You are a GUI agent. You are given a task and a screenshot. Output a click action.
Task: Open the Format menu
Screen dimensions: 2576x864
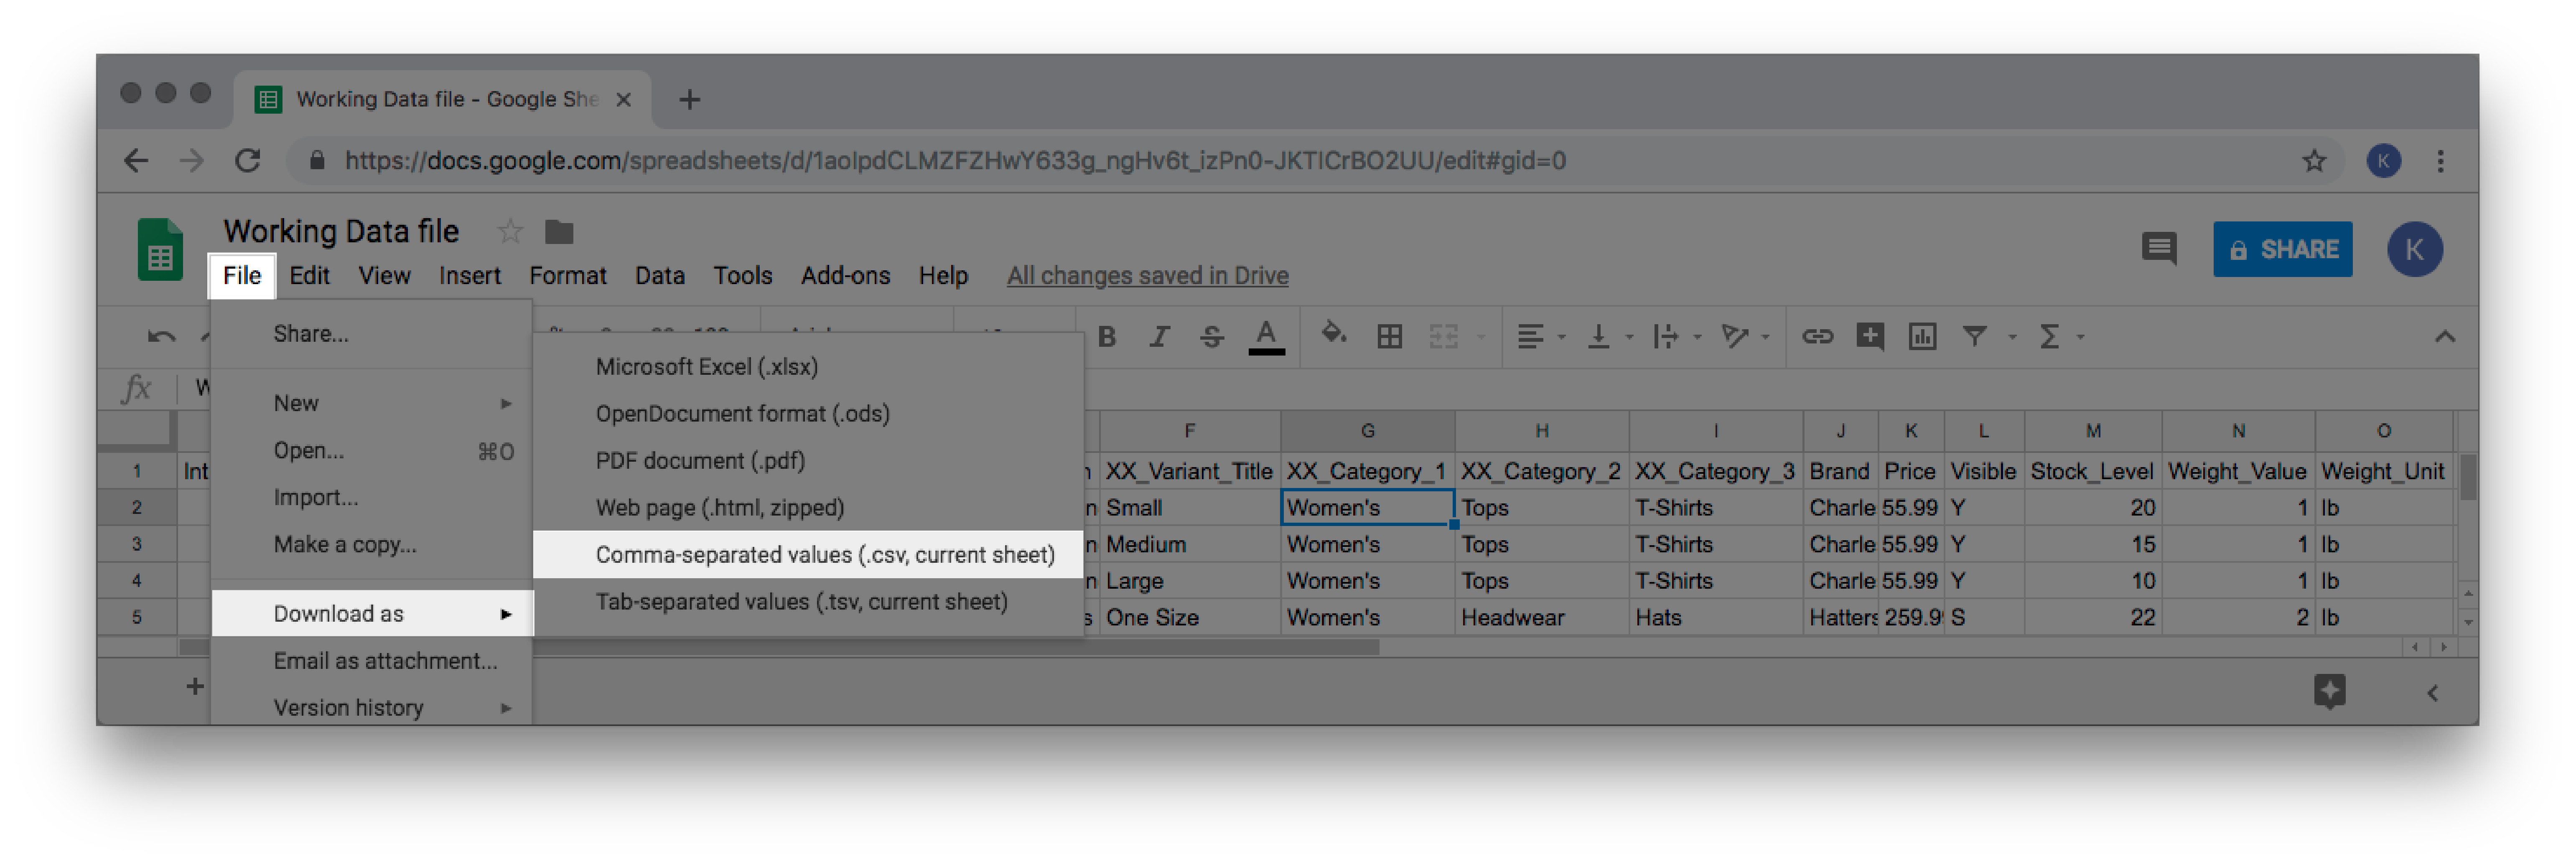point(568,276)
